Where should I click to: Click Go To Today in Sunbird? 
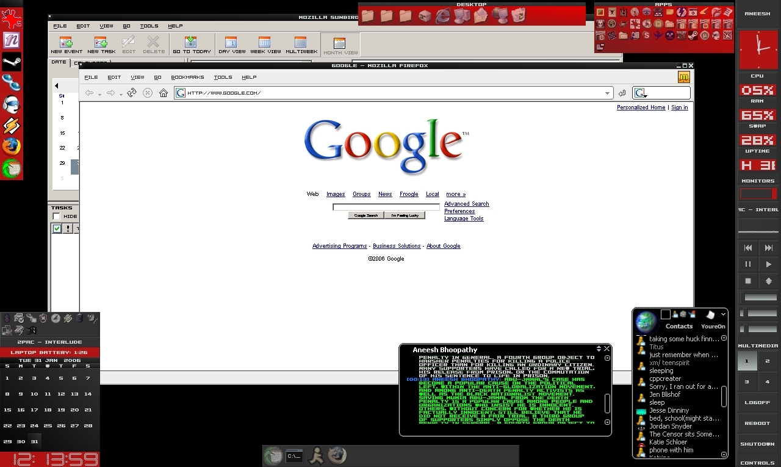click(x=192, y=45)
